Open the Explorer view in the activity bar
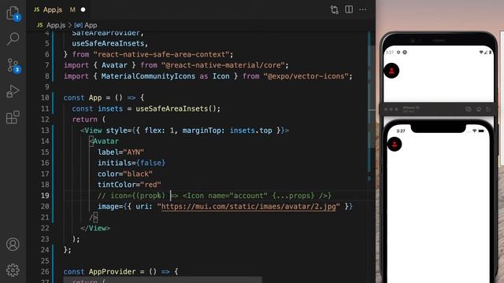Viewport: 504px width, 283px height. (x=13, y=13)
